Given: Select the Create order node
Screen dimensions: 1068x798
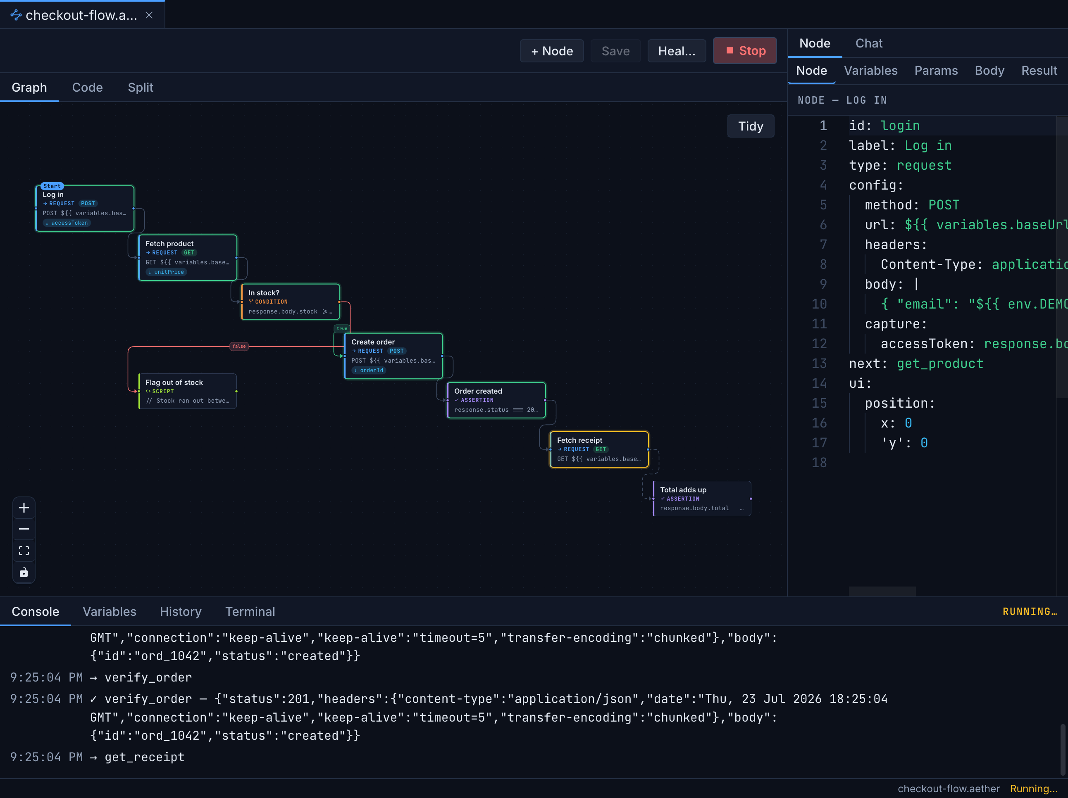Looking at the screenshot, I should (x=393, y=356).
